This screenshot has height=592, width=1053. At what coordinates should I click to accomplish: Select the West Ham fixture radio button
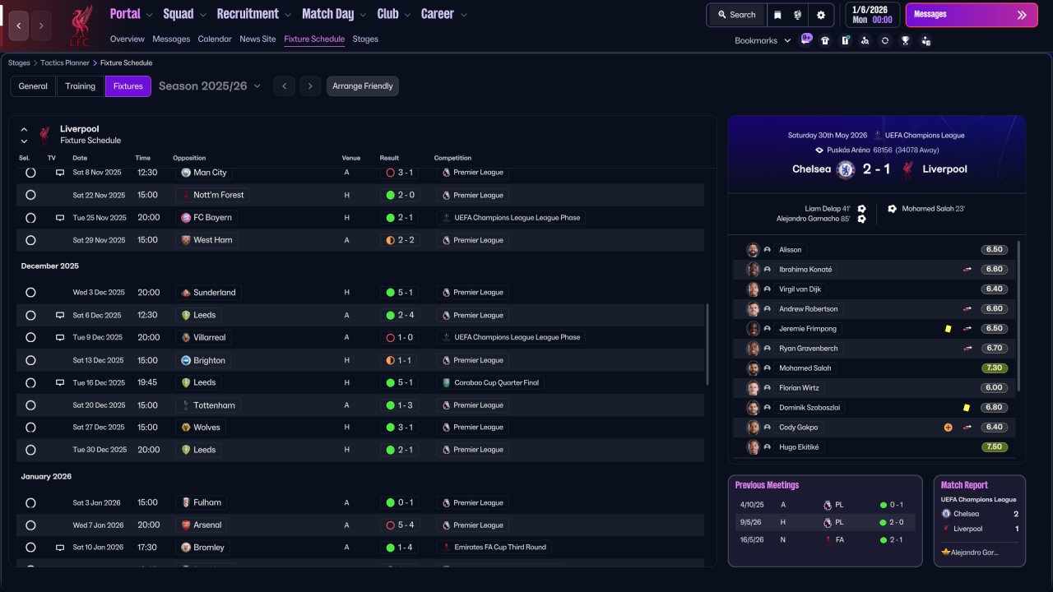[x=30, y=240]
